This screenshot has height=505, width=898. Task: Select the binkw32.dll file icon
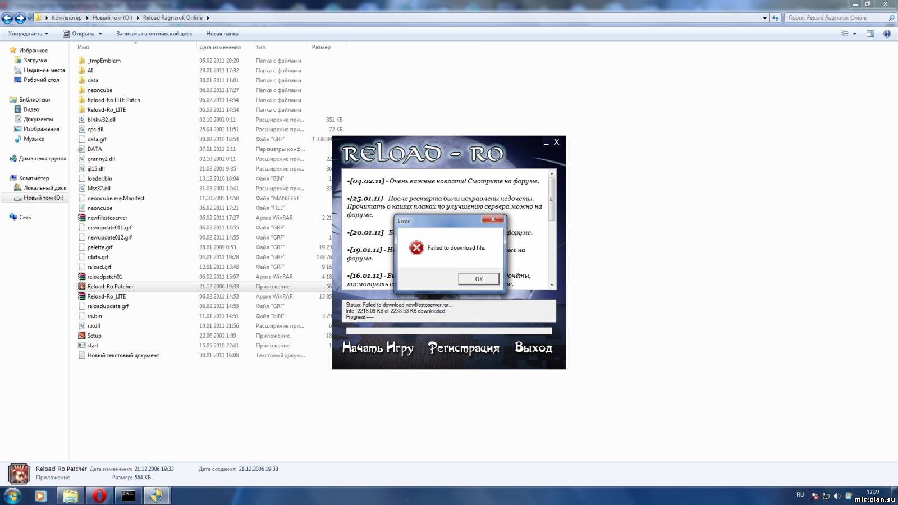coord(82,120)
